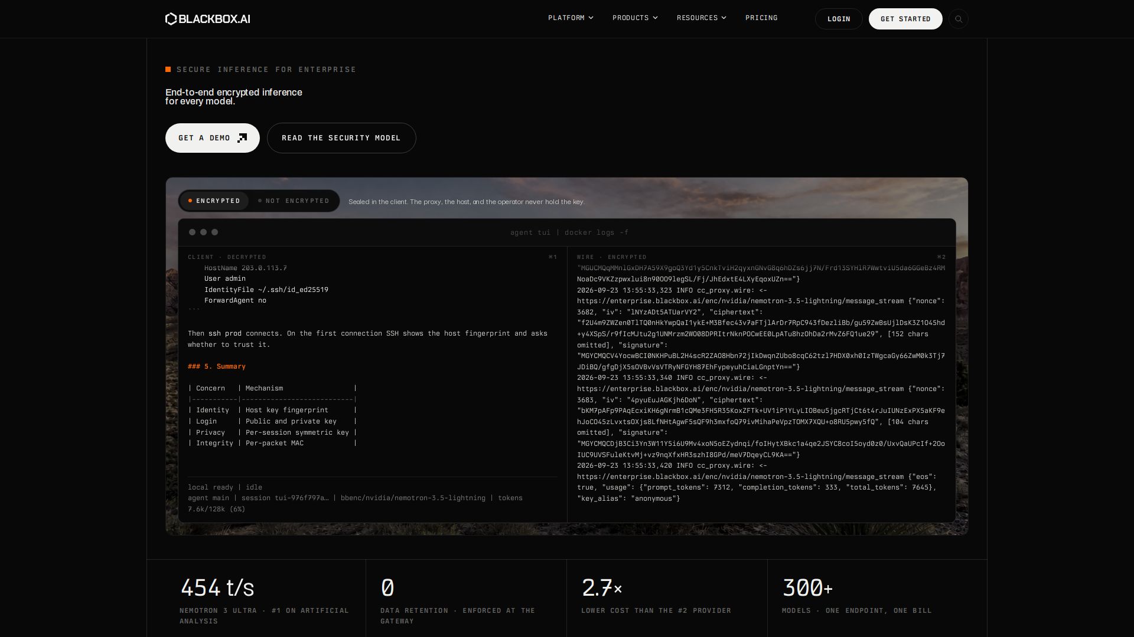This screenshot has width=1134, height=637.
Task: Click the LOGIN button
Action: tap(839, 19)
